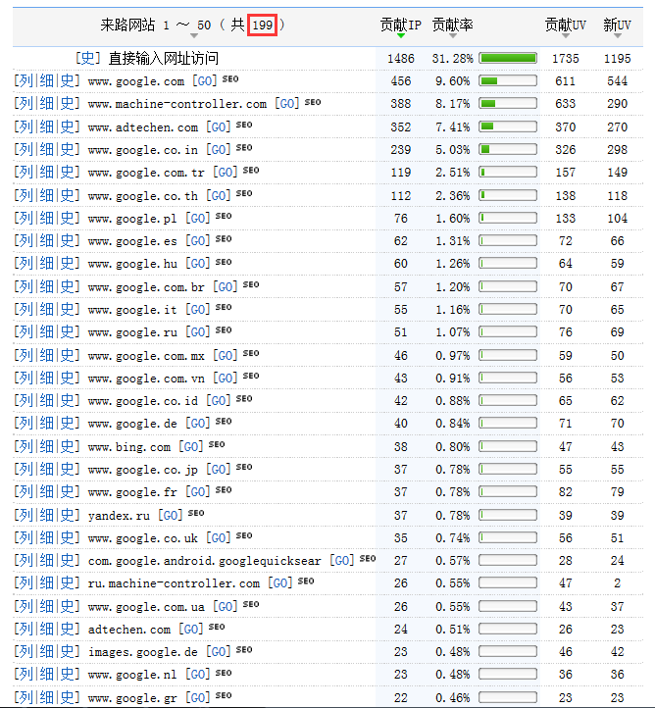Open 列 link for www.google.fr

tap(25, 492)
